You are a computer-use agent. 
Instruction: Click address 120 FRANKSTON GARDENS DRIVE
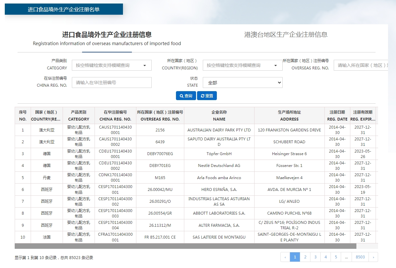click(289, 130)
